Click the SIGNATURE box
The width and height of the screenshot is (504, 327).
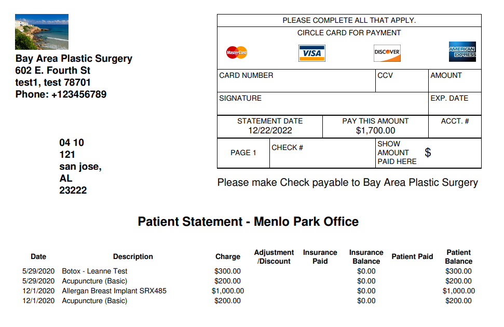[x=323, y=103]
